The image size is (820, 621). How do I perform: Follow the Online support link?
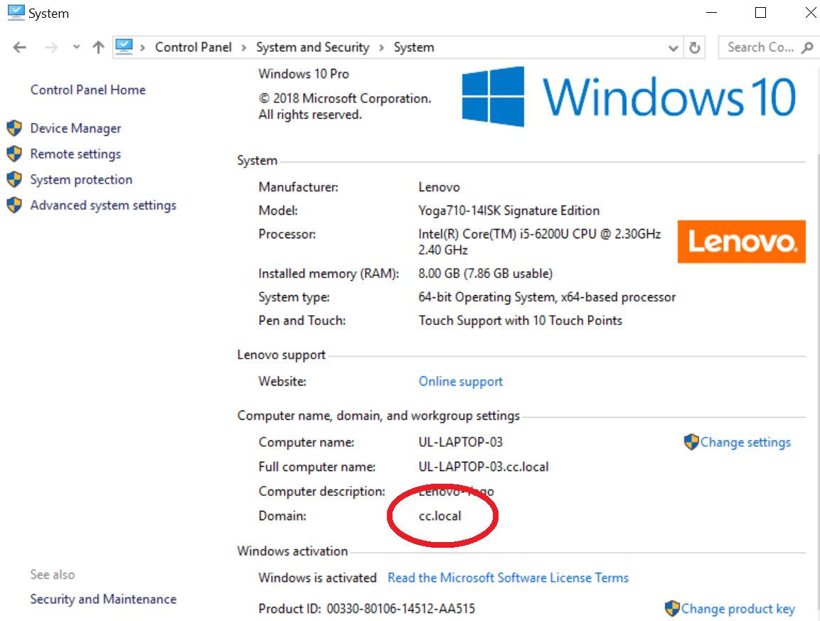click(x=460, y=381)
